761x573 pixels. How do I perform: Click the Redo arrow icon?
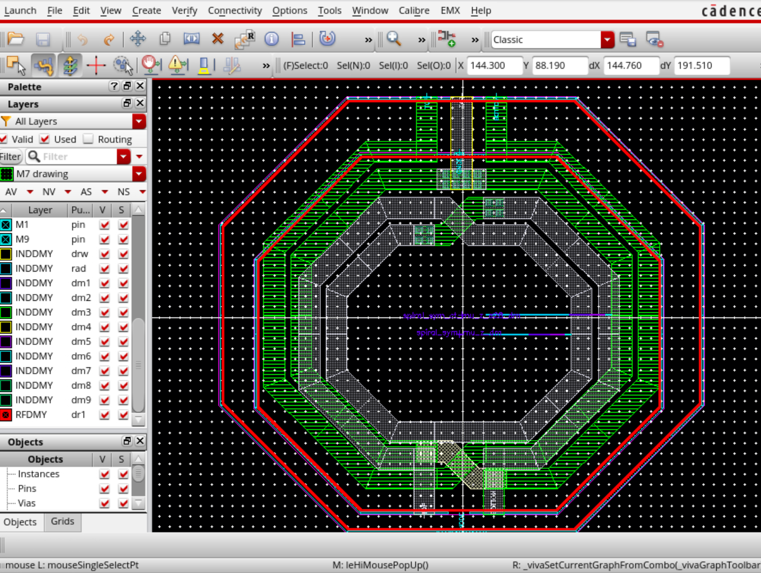click(x=109, y=39)
